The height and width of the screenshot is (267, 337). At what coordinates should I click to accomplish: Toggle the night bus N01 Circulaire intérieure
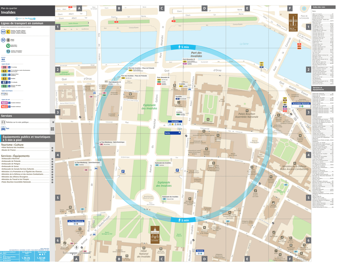[4, 102]
